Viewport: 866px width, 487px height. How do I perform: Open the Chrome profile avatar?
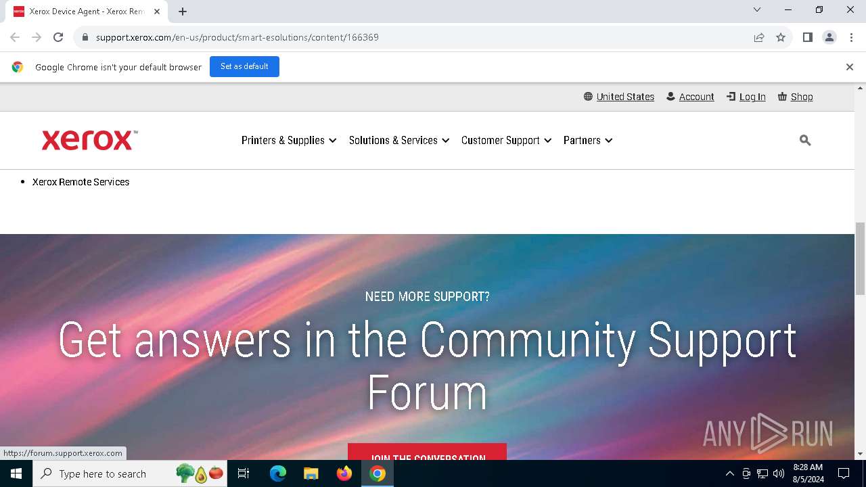(x=829, y=37)
